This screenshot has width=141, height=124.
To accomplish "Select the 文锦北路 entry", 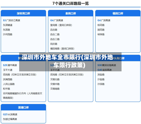I will pyautogui.click(x=55, y=79).
